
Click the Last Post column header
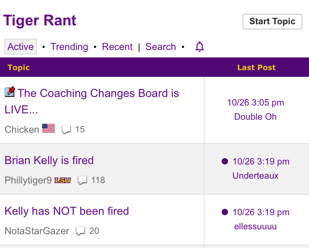[256, 68]
